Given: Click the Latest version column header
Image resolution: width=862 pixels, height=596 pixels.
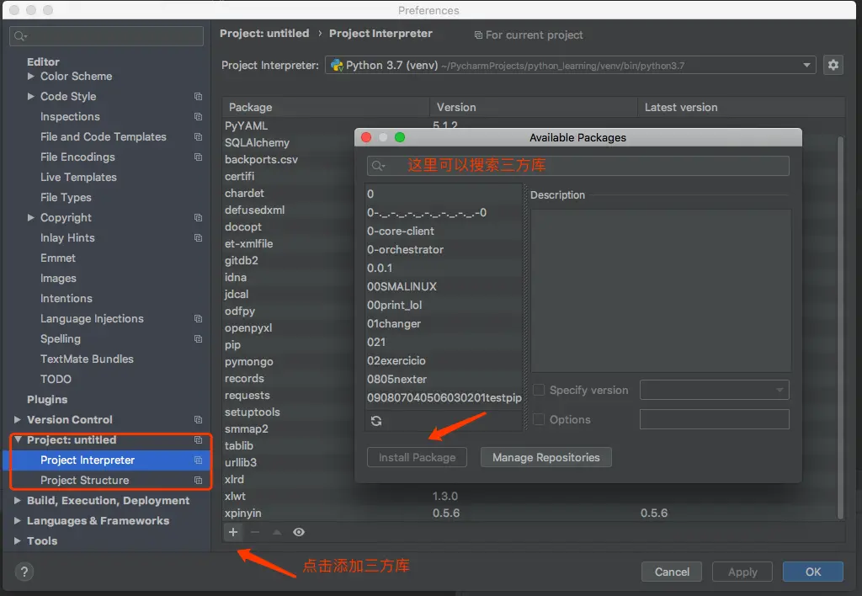Looking at the screenshot, I should (741, 107).
